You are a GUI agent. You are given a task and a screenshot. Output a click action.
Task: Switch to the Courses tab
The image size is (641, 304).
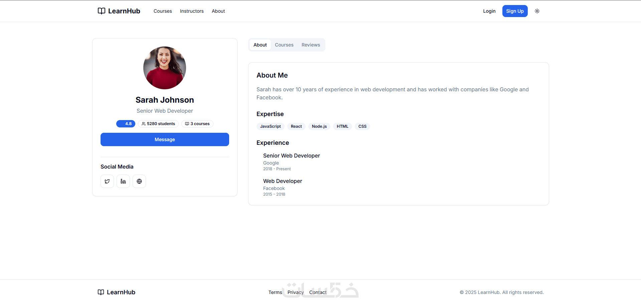[x=284, y=45]
